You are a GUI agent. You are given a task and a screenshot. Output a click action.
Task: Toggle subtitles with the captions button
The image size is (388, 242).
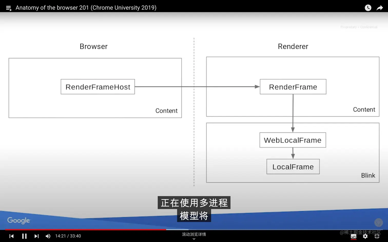(x=354, y=236)
